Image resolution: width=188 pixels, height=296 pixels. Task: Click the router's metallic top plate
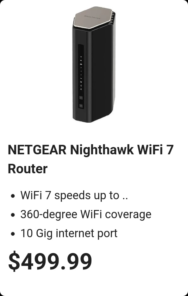[93, 17]
